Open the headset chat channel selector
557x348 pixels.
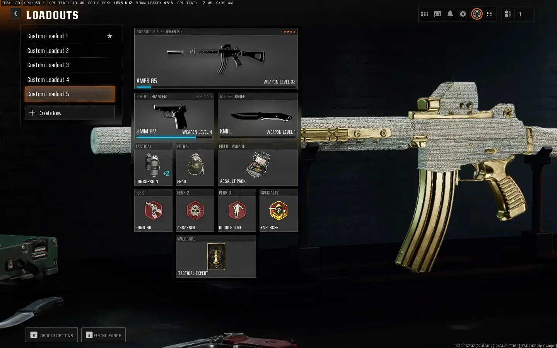point(437,14)
